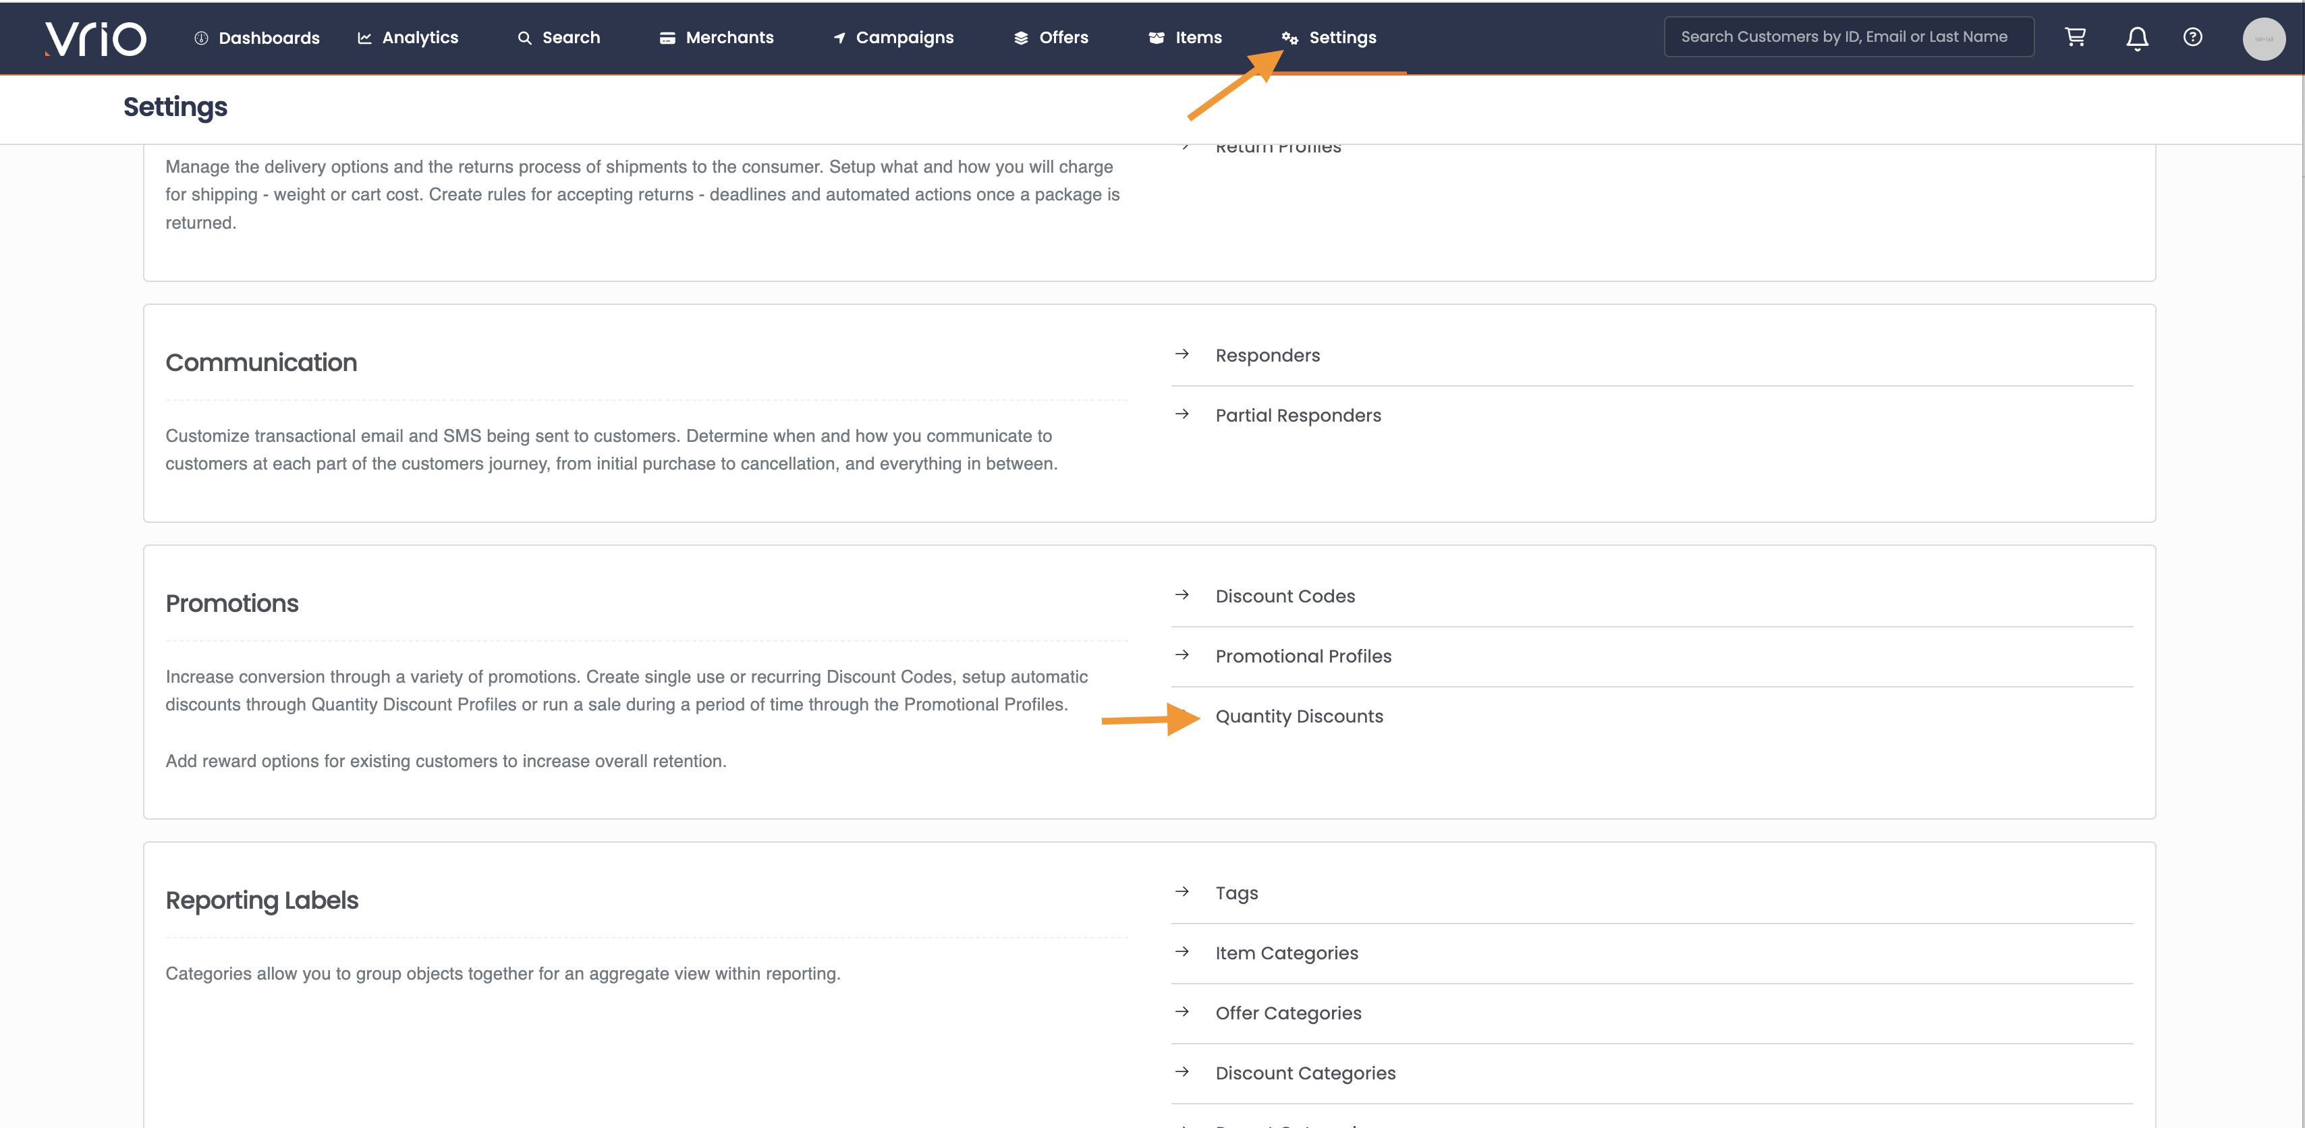Viewport: 2305px width, 1128px height.
Task: Click the arrow icon beside Partial Responders
Action: 1182,414
